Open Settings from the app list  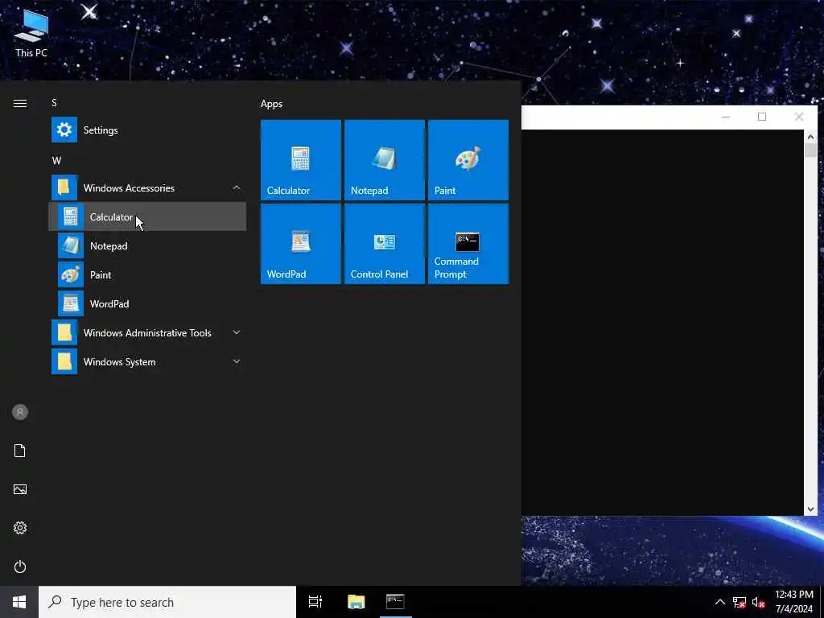147,130
